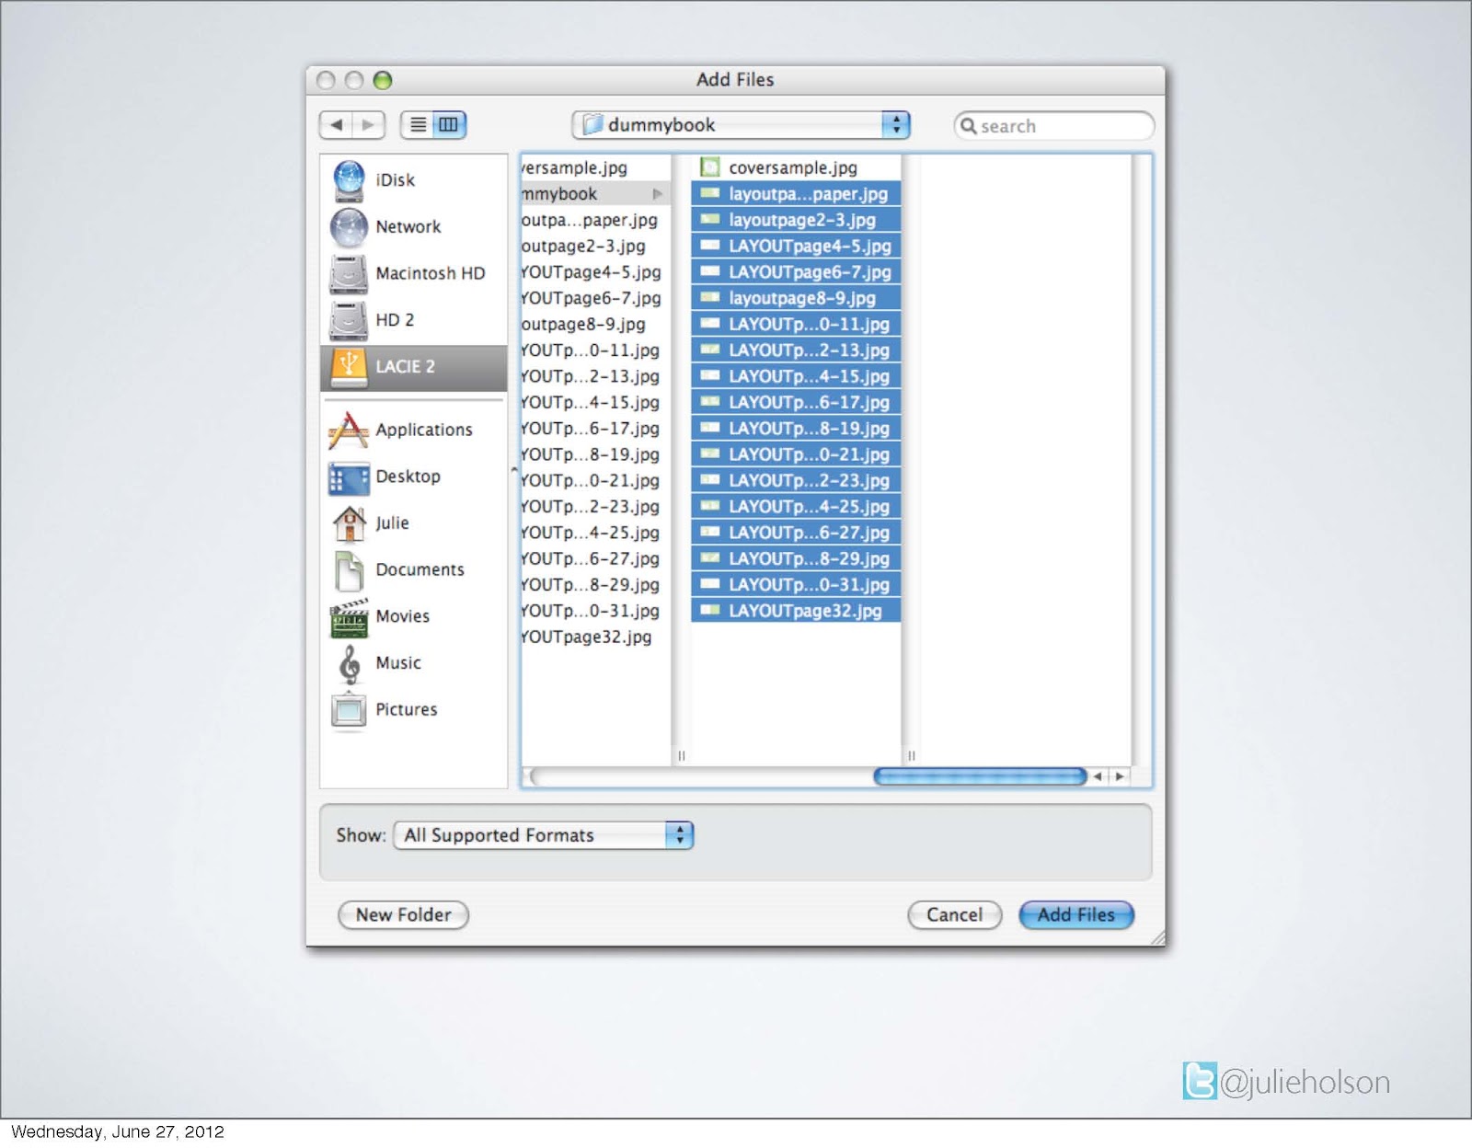Select LAYOUTp...0-31.jpg in right column
This screenshot has height=1148, width=1472.
796,585
